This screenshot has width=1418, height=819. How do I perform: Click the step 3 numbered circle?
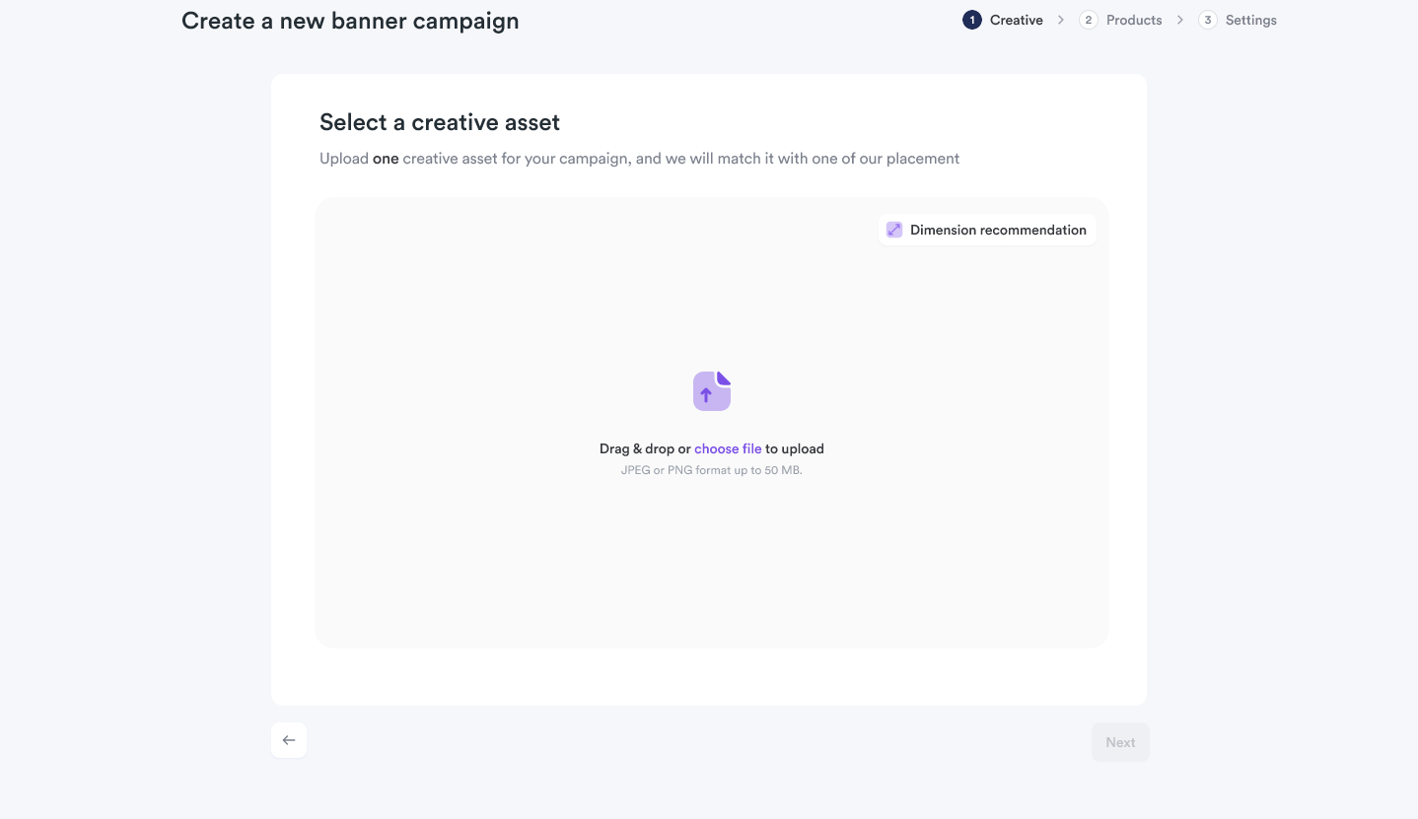(x=1208, y=19)
